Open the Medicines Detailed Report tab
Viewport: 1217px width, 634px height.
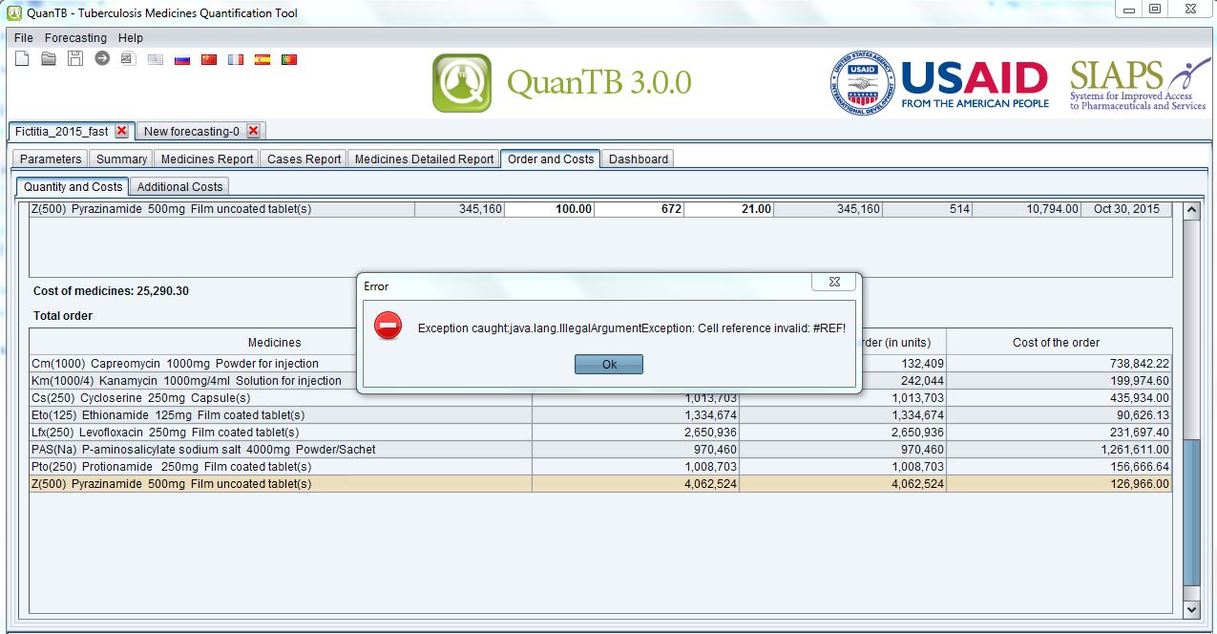pyautogui.click(x=424, y=159)
